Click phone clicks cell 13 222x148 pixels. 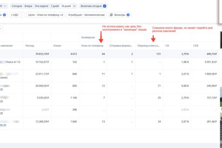point(103,121)
